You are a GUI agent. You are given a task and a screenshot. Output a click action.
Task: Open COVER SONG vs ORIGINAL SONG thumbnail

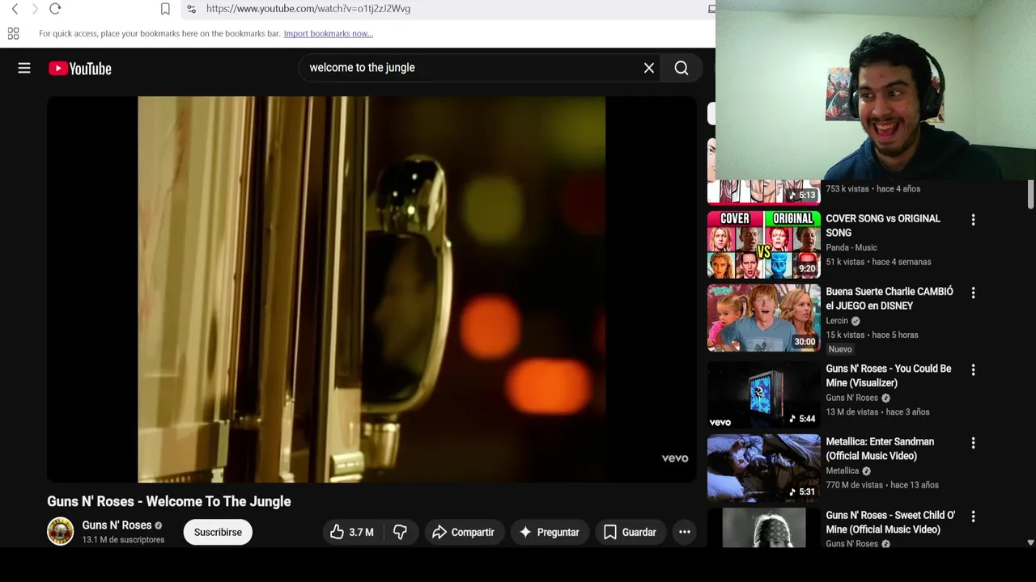(x=764, y=245)
